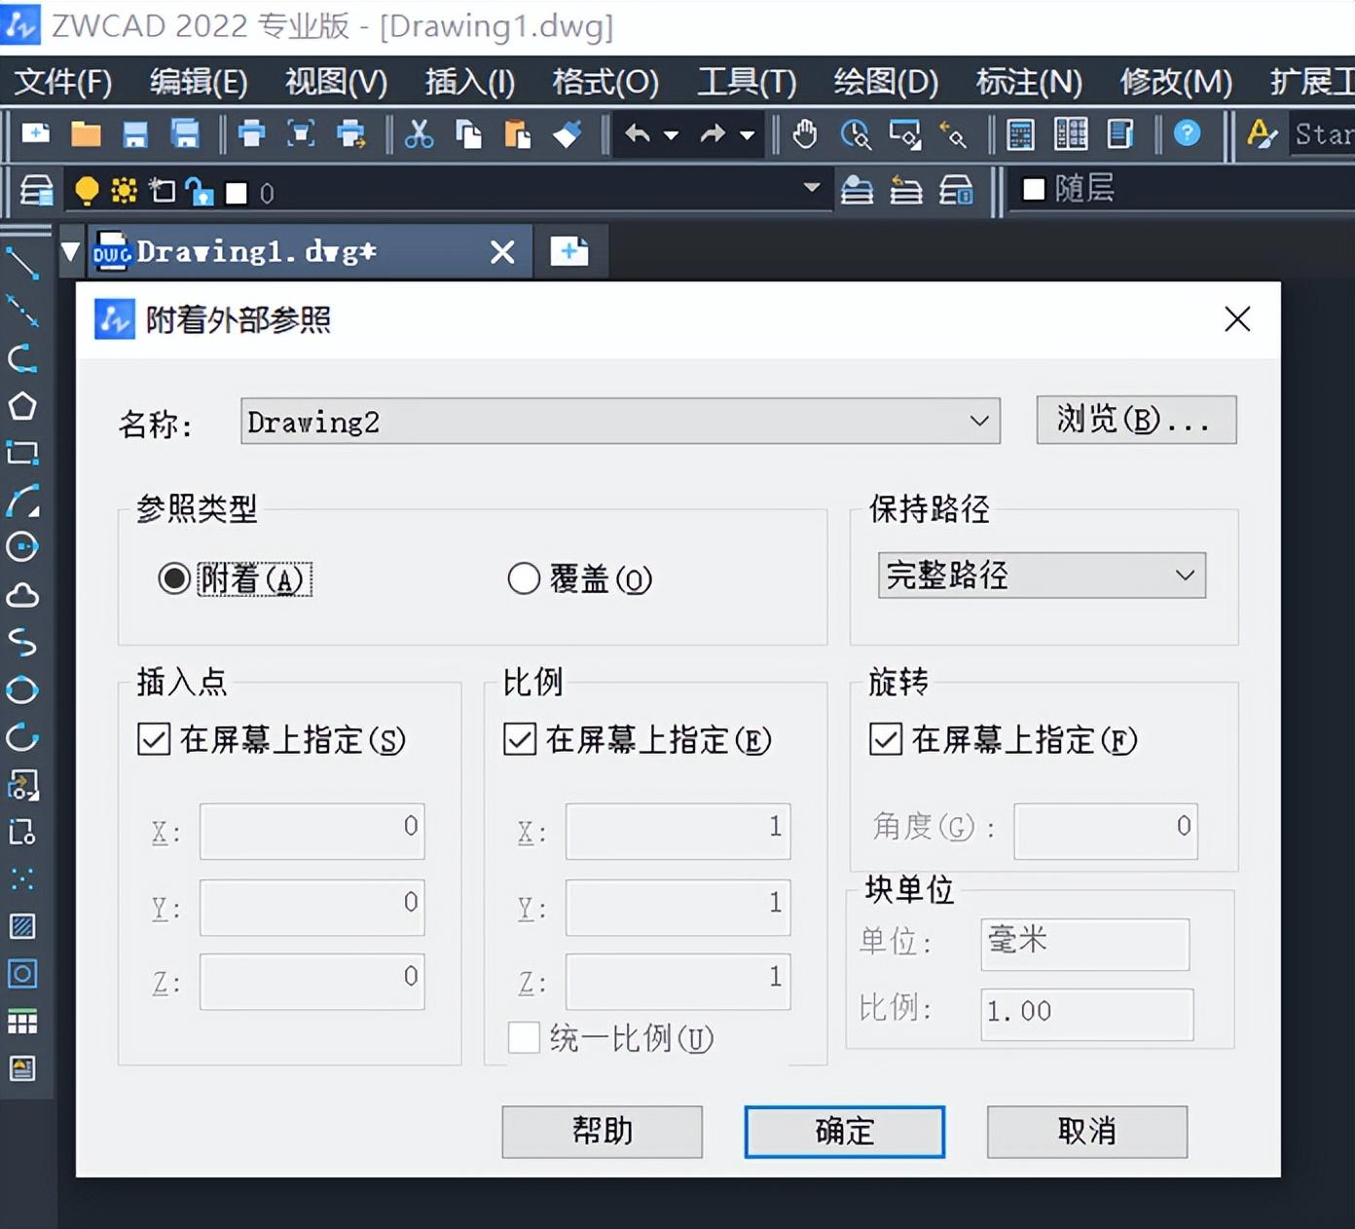Click the Match Properties brush icon
The image size is (1355, 1229).
click(x=567, y=133)
